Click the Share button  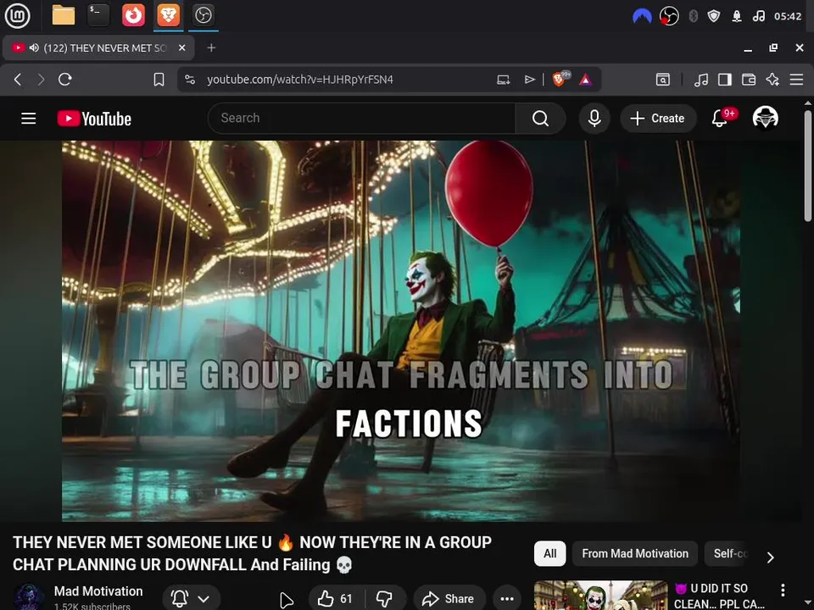[449, 599]
